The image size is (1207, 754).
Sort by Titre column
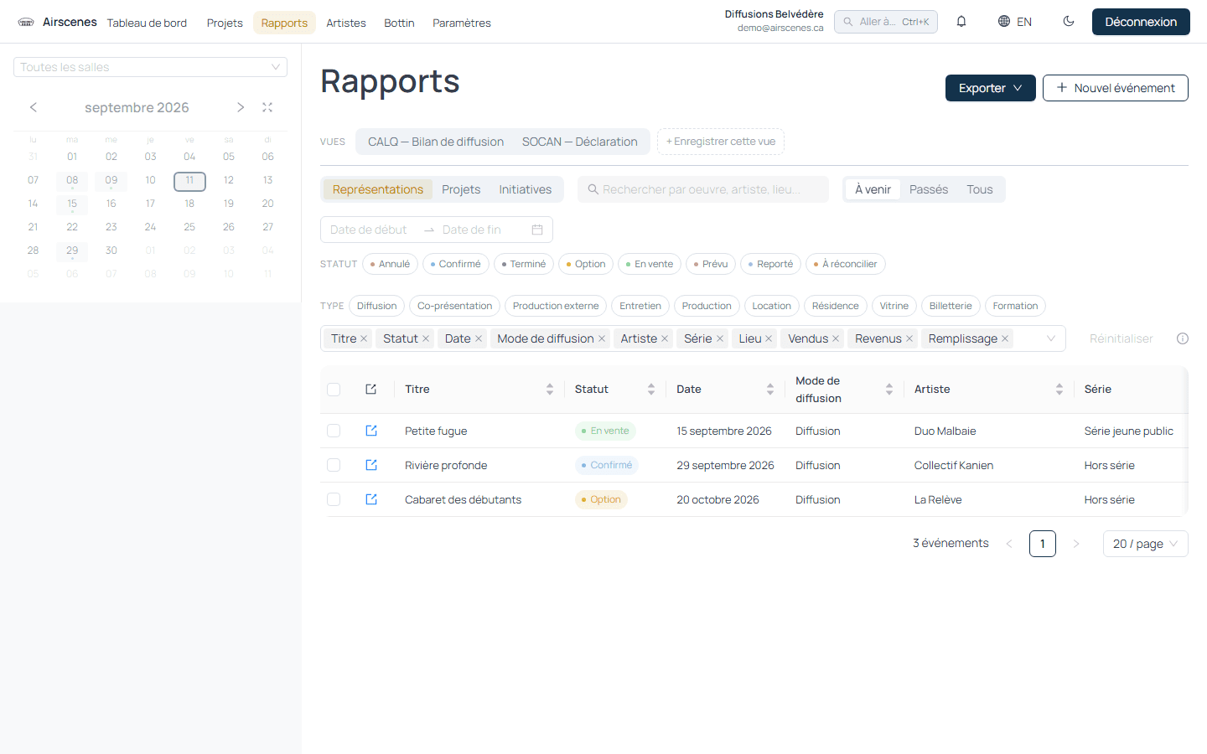point(550,389)
